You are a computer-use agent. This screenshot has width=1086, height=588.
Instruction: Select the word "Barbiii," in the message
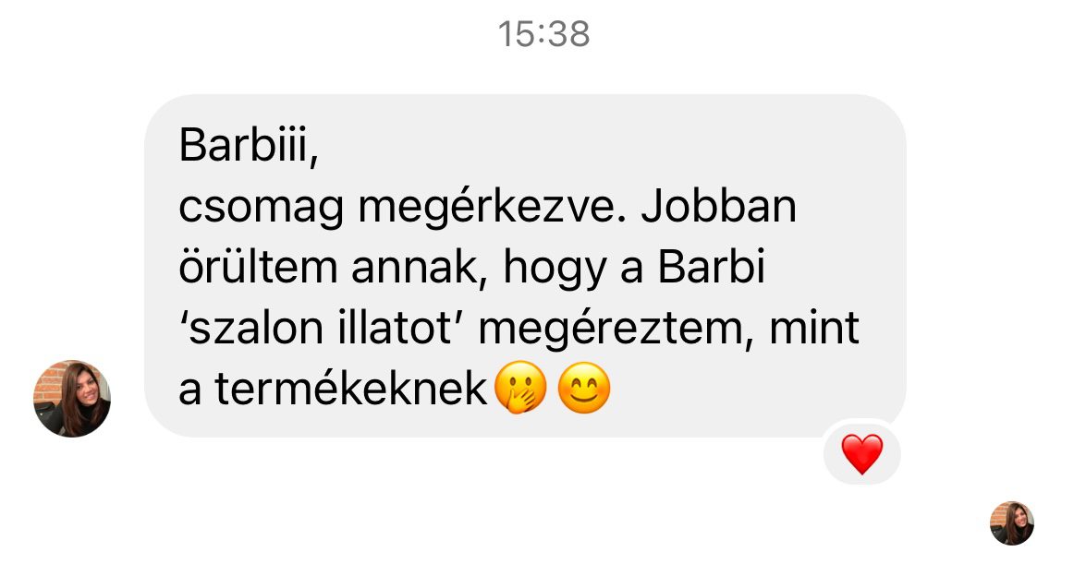pos(249,145)
